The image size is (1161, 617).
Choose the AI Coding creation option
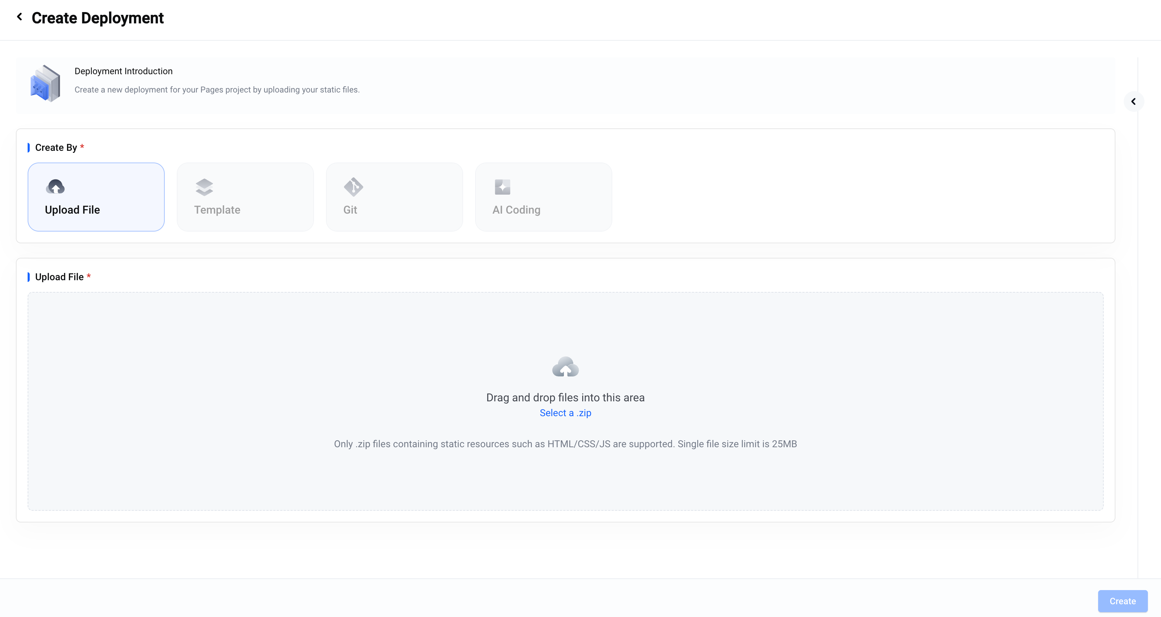[544, 197]
